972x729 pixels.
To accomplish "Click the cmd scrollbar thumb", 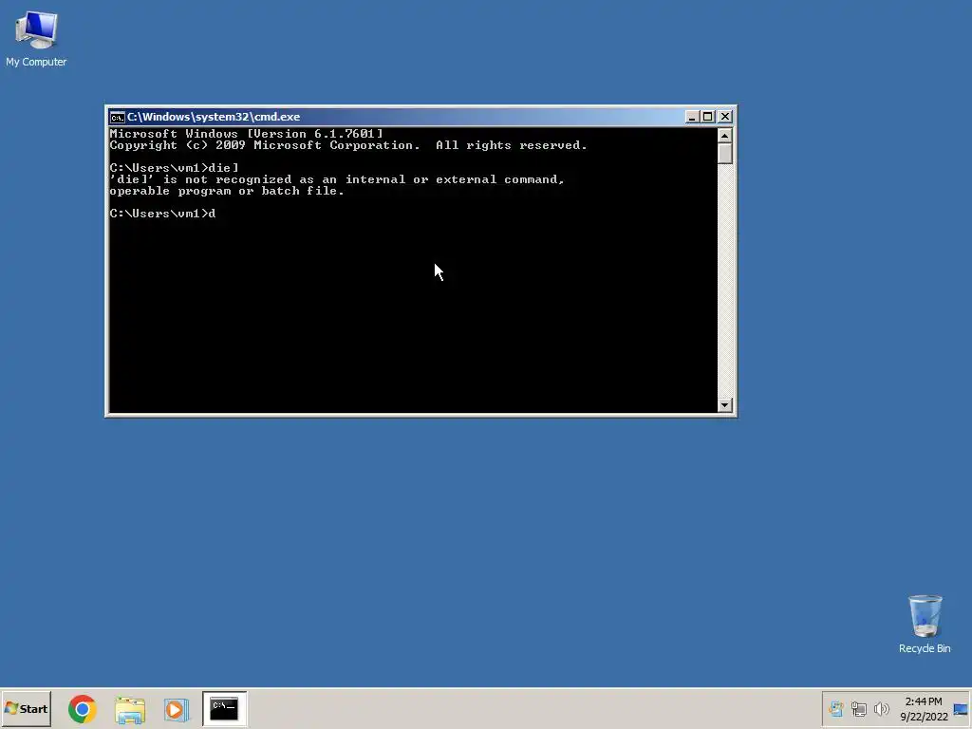I will 724,154.
